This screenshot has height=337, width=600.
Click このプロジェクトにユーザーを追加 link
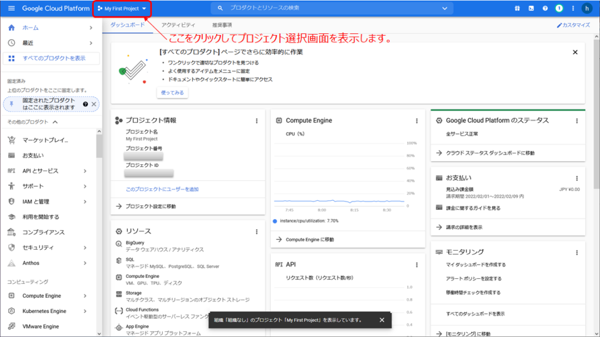click(x=162, y=189)
